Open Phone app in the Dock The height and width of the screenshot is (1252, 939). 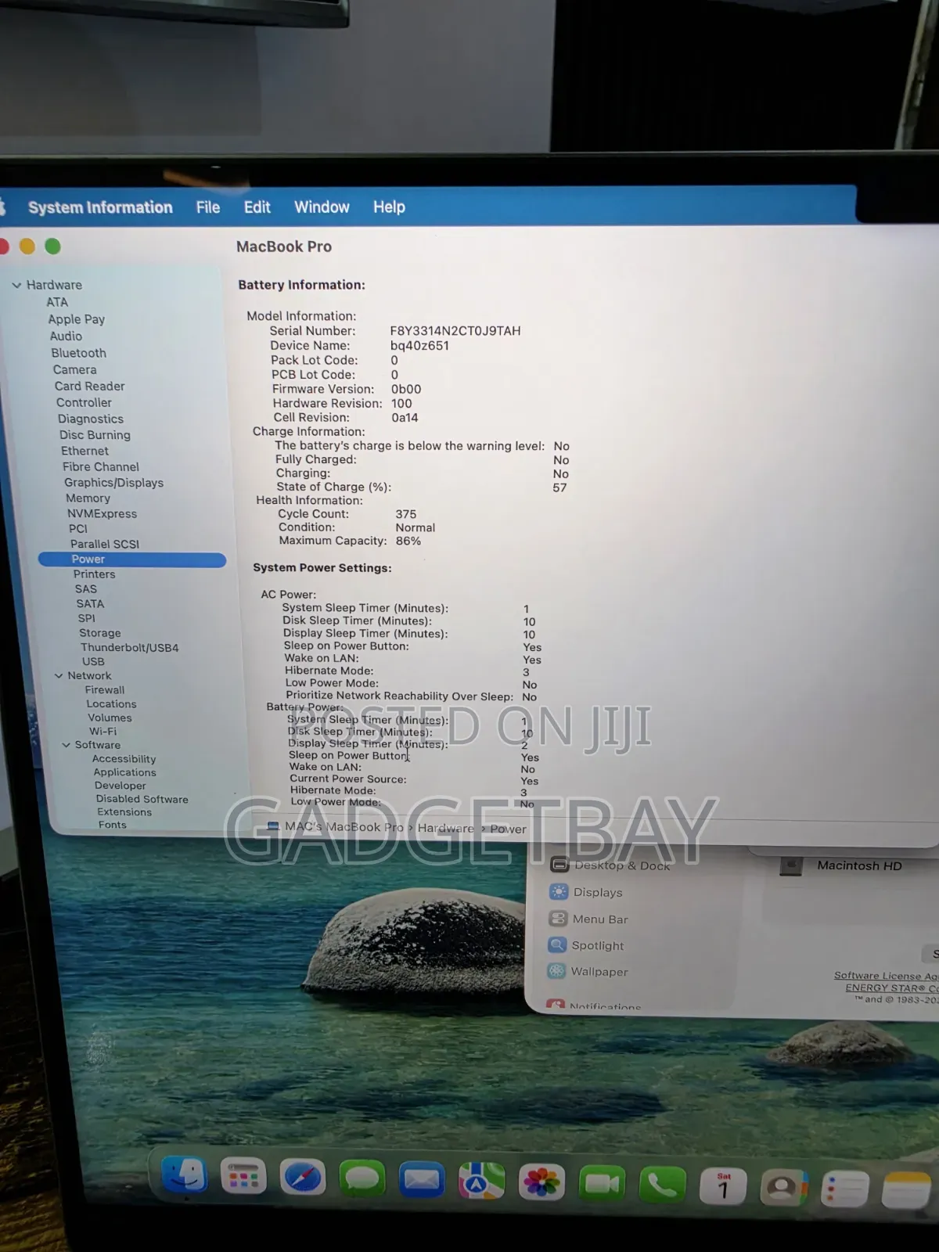pyautogui.click(x=662, y=1185)
